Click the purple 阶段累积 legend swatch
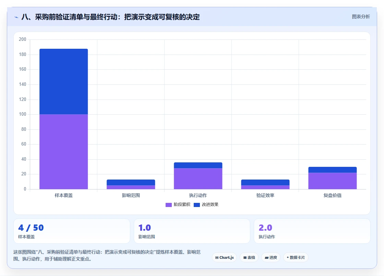The image size is (384, 276). pyautogui.click(x=168, y=205)
